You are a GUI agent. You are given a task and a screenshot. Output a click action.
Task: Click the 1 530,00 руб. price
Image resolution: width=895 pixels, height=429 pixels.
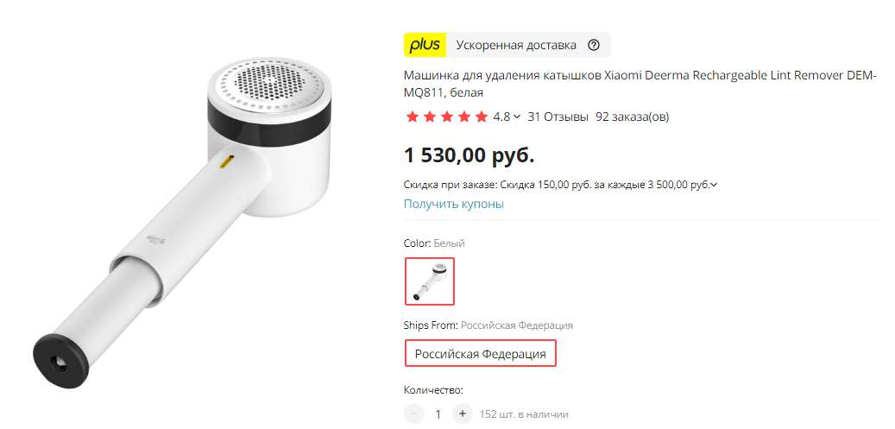click(x=469, y=155)
